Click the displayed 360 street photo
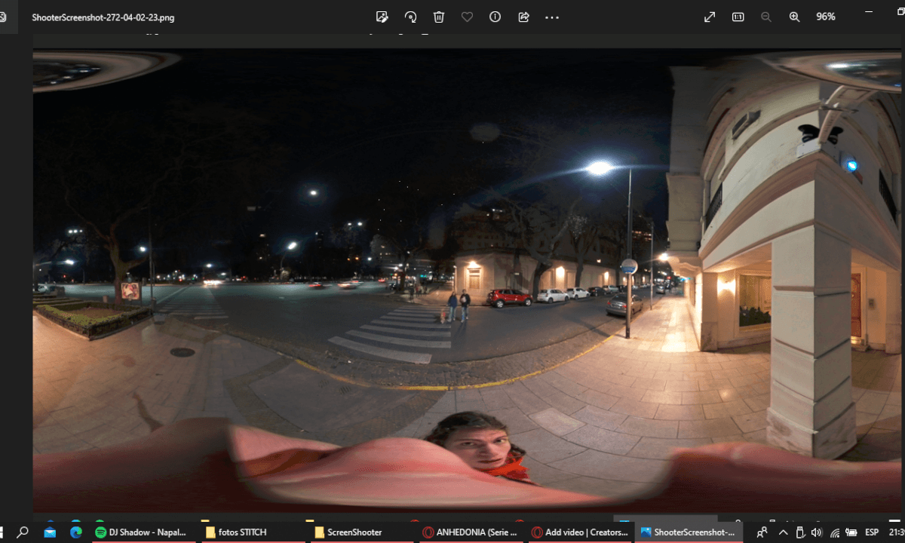The width and height of the screenshot is (905, 543). click(x=467, y=281)
